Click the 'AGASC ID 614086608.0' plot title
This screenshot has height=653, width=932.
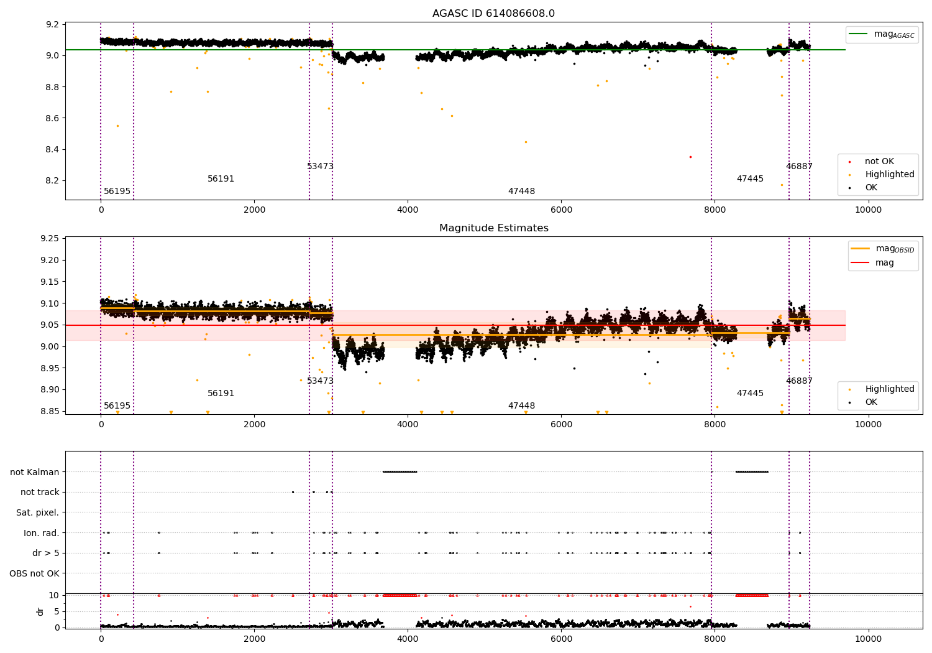pos(494,14)
